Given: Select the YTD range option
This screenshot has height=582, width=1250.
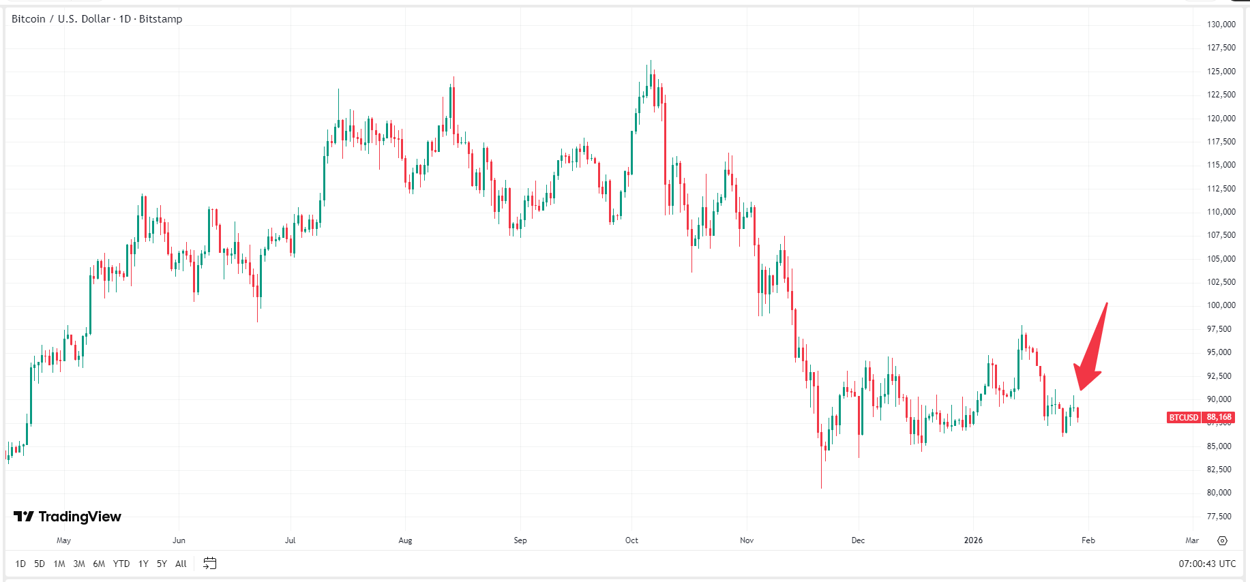Looking at the screenshot, I should [121, 564].
